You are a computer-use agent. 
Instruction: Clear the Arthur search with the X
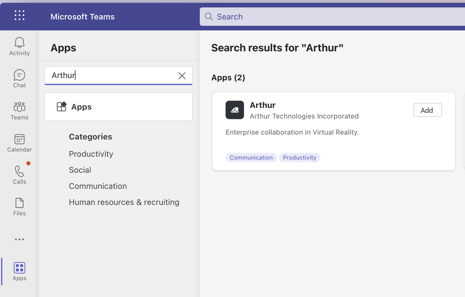pyautogui.click(x=182, y=75)
